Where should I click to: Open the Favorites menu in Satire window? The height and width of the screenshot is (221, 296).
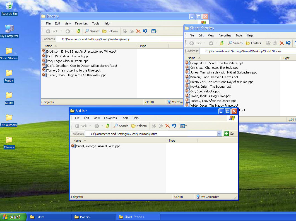pyautogui.click(x=110, y=118)
